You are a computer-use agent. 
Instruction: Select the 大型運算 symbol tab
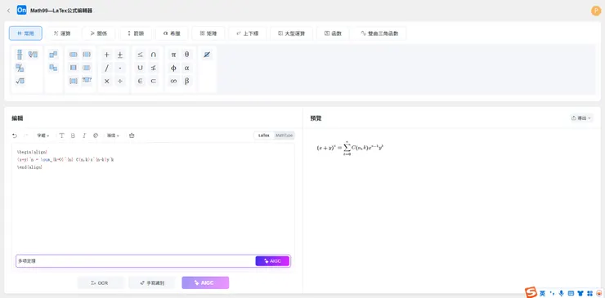[x=292, y=33]
